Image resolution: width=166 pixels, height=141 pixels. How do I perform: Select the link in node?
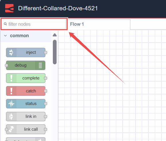coord(26,116)
